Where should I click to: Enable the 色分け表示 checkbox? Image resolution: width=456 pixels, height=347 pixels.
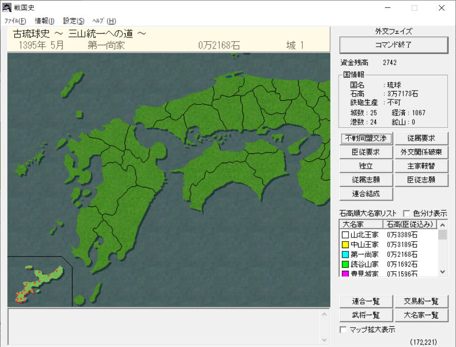pos(407,213)
